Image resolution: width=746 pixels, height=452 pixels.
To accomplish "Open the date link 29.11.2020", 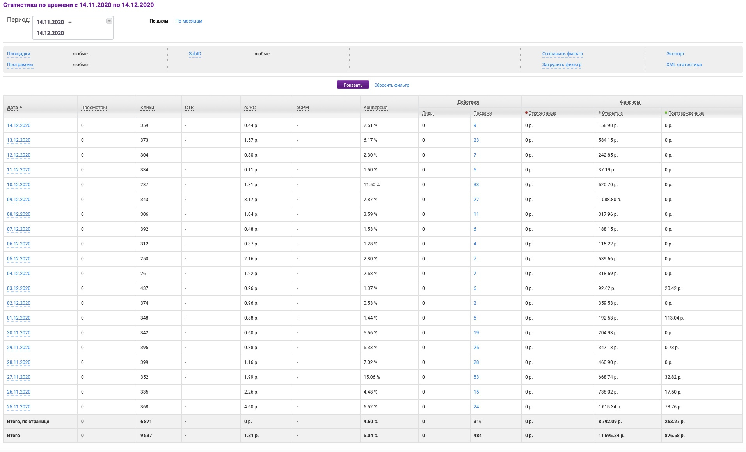I will 19,348.
